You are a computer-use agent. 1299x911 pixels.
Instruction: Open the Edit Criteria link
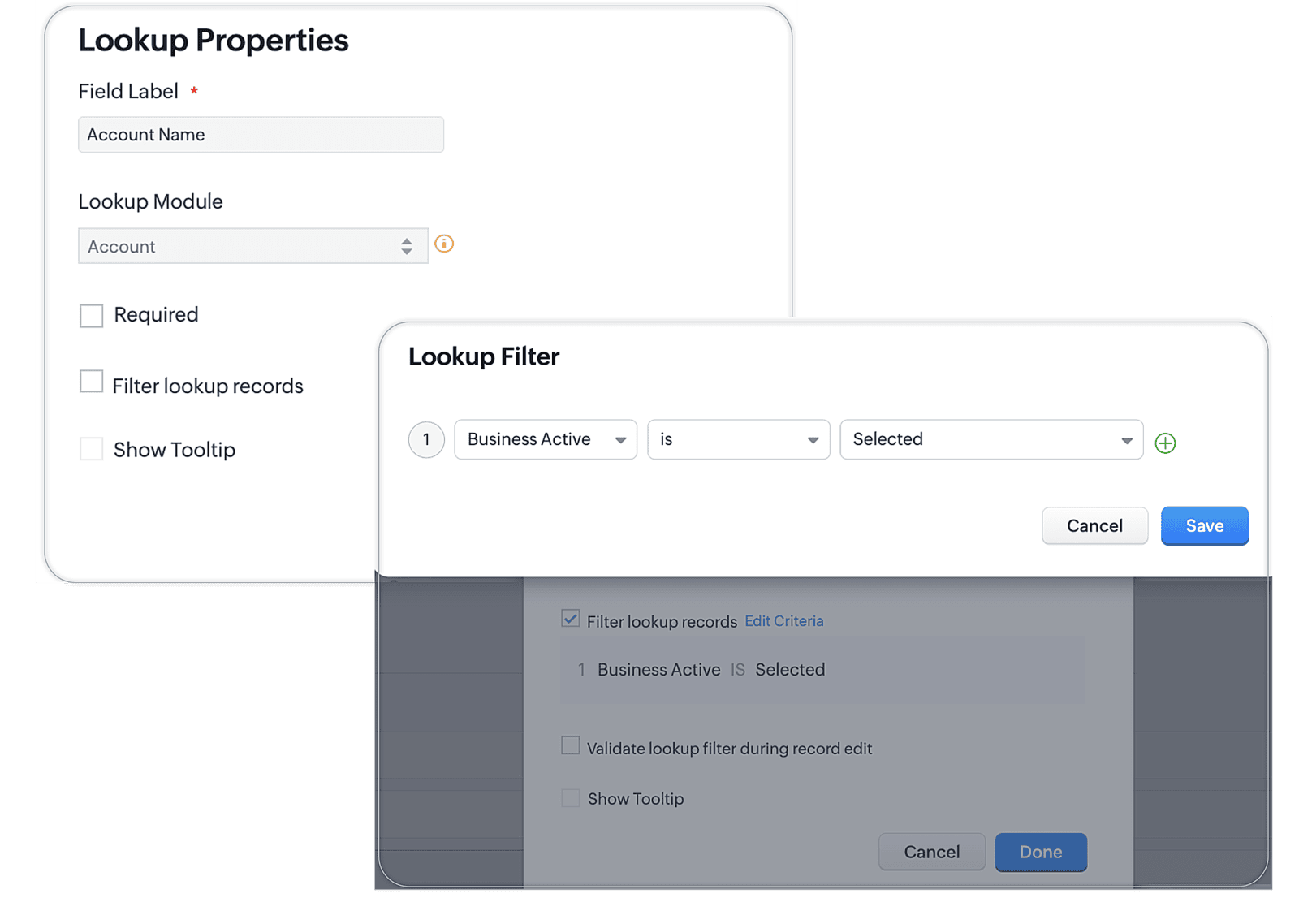[x=783, y=621]
